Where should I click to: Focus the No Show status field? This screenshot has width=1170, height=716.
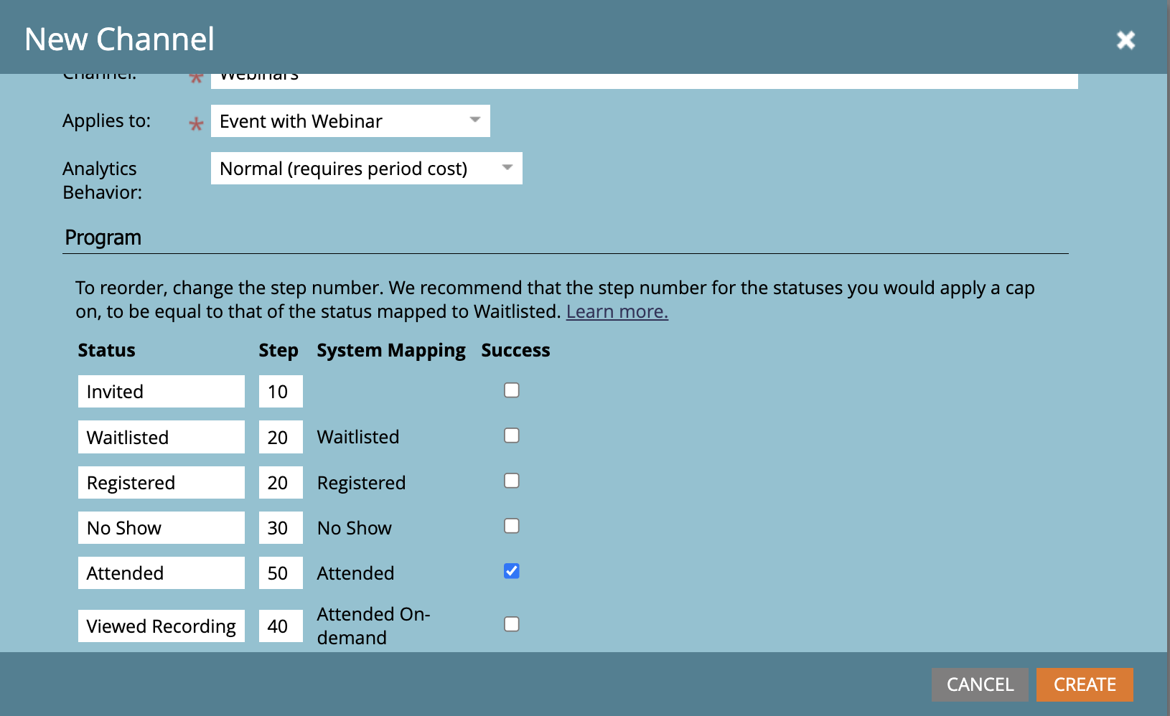pos(161,528)
